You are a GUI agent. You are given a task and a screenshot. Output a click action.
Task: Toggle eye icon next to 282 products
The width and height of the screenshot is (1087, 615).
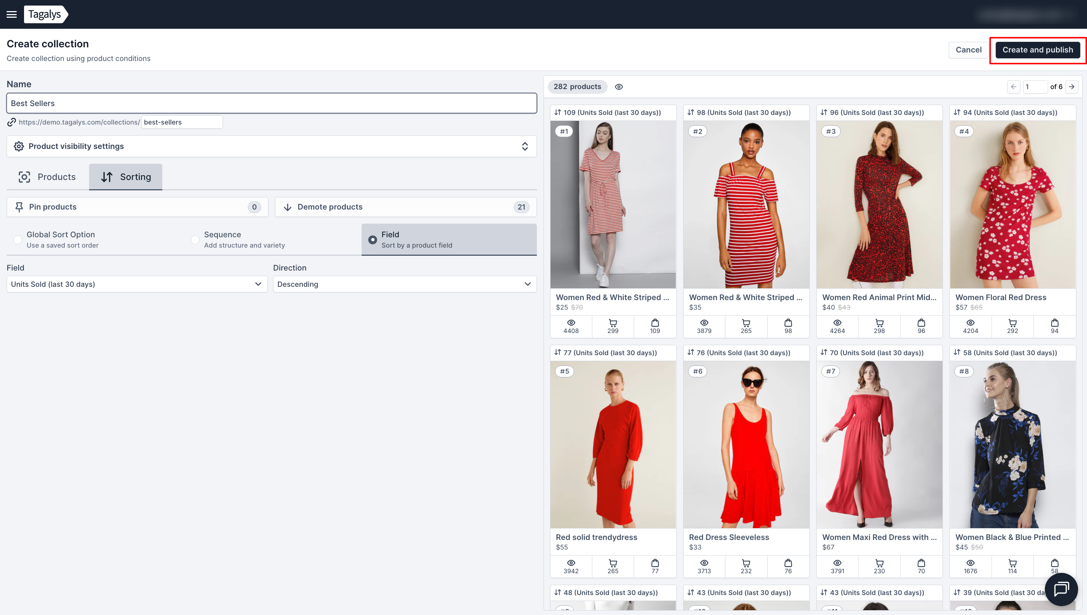pos(619,86)
